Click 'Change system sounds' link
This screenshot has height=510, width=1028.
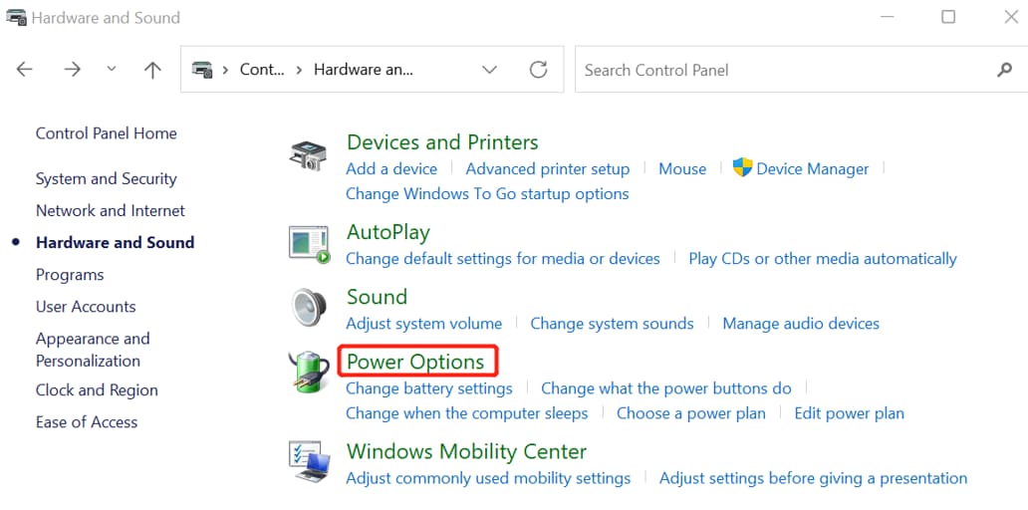click(x=612, y=324)
